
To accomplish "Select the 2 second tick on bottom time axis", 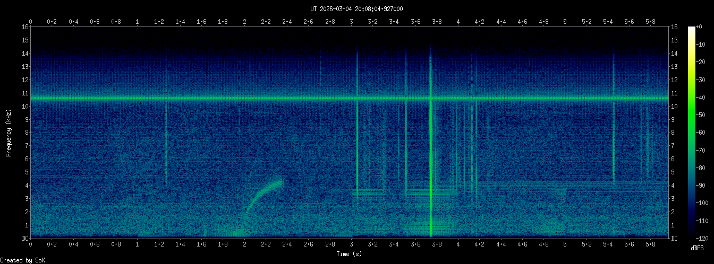I will [x=244, y=245].
